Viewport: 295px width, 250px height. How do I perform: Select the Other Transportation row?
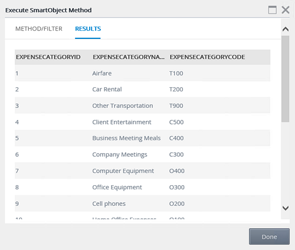pyautogui.click(x=142, y=106)
